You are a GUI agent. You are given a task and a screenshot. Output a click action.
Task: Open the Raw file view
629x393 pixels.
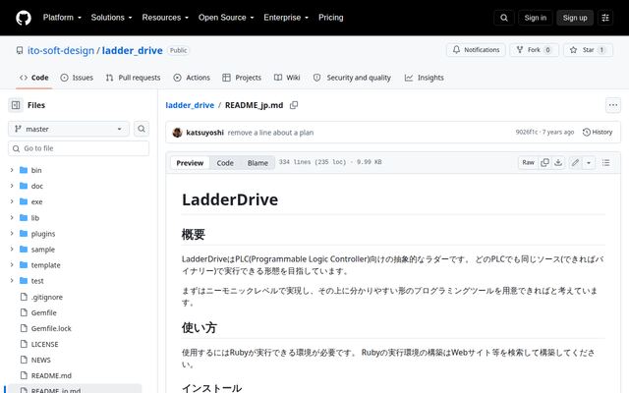click(528, 162)
